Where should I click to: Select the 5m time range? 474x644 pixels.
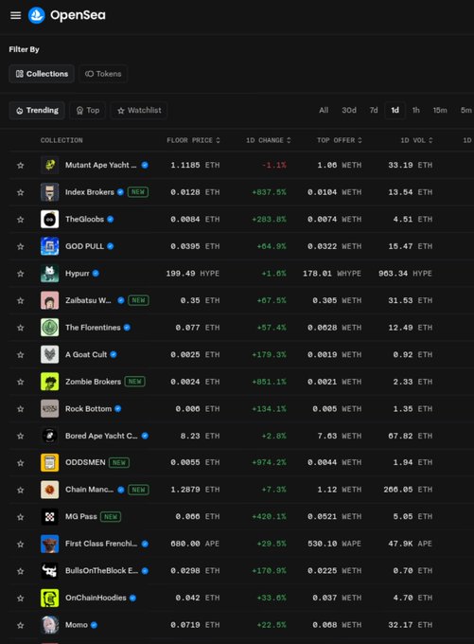pos(465,110)
